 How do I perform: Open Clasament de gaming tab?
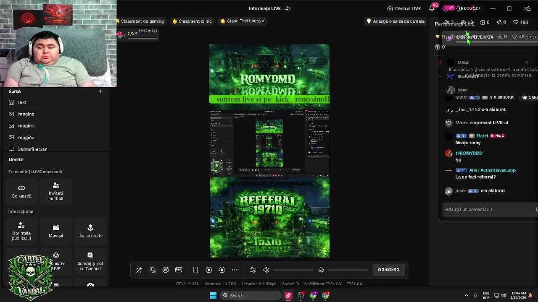pos(141,21)
